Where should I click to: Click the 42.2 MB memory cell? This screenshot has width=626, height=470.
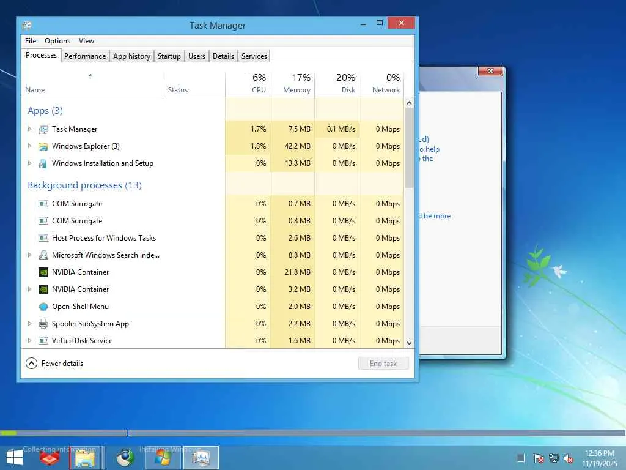click(292, 146)
